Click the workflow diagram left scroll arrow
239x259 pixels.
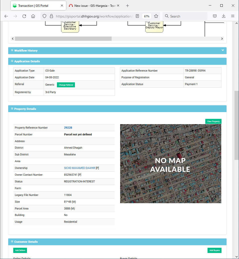13,39
